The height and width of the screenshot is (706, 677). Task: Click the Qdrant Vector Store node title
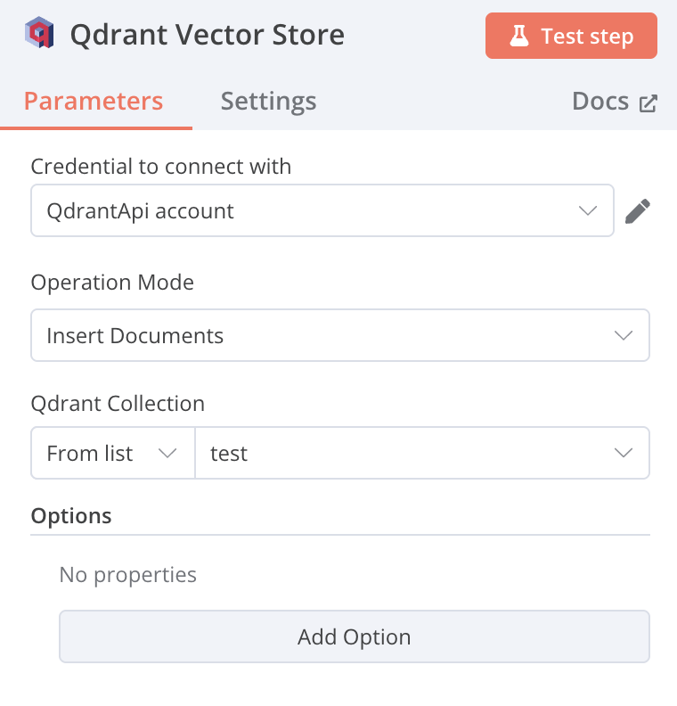(x=207, y=35)
